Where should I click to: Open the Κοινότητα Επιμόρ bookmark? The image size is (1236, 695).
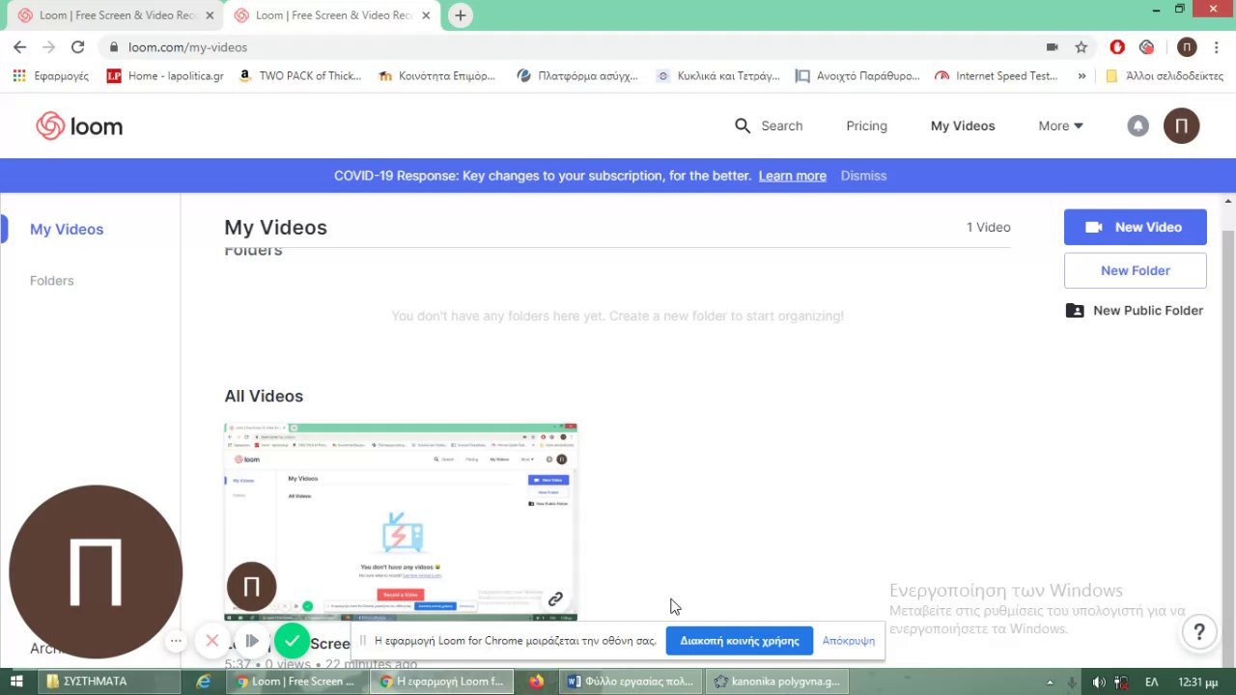(436, 75)
